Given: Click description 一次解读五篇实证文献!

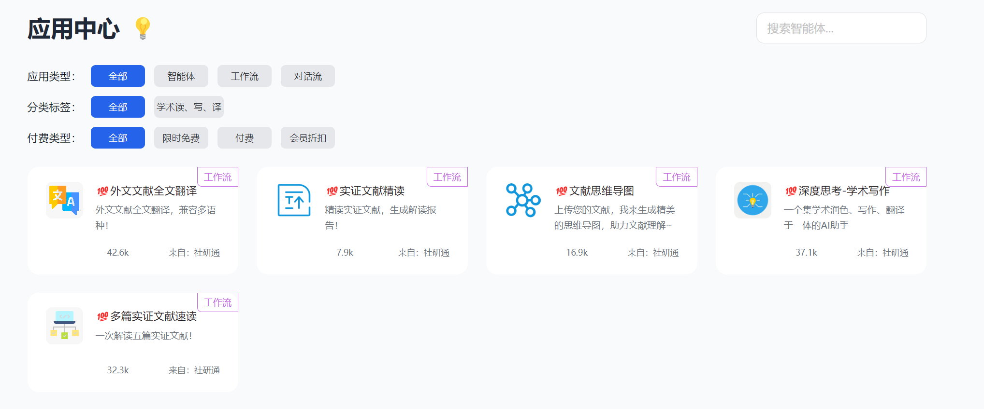Looking at the screenshot, I should [x=144, y=336].
